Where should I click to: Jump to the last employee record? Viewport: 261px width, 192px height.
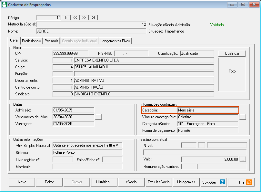(x=93, y=18)
